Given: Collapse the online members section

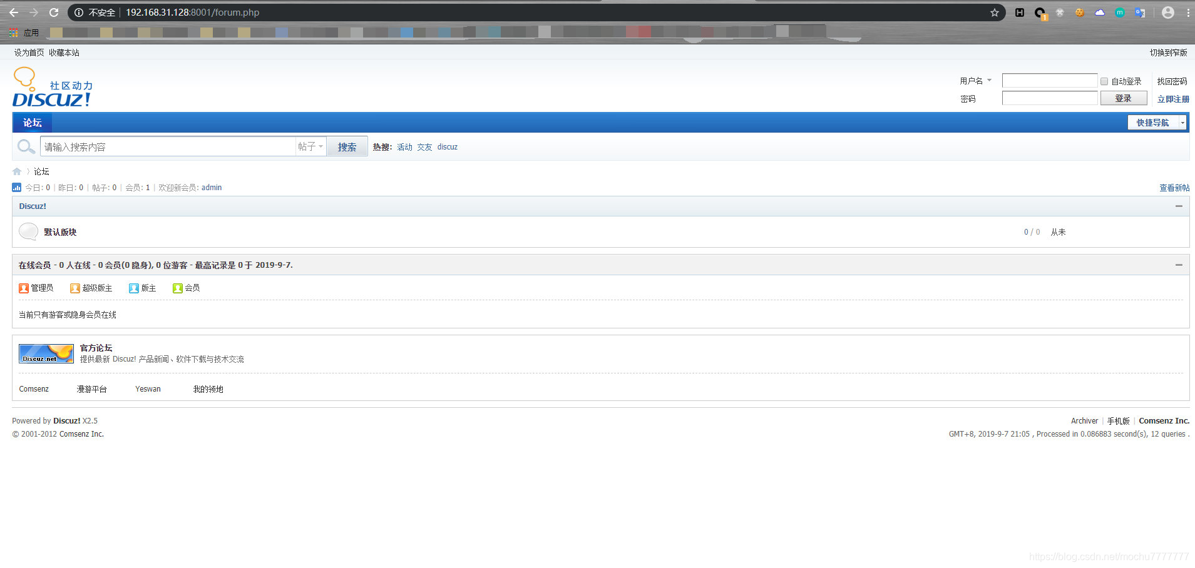Looking at the screenshot, I should click(x=1179, y=265).
